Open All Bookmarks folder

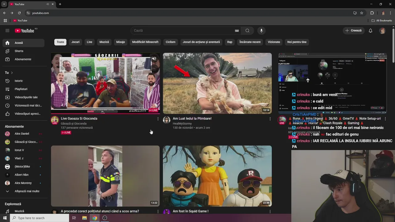coord(382,21)
